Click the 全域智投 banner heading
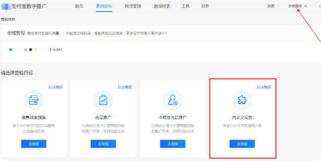This screenshot has width=321, height=161. point(16,33)
